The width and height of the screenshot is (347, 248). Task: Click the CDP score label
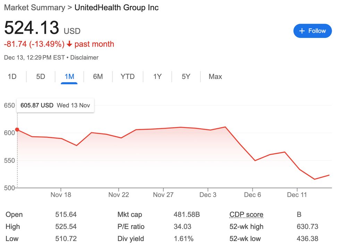coord(246,215)
